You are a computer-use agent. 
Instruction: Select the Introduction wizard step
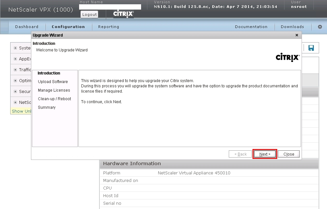[x=49, y=73]
